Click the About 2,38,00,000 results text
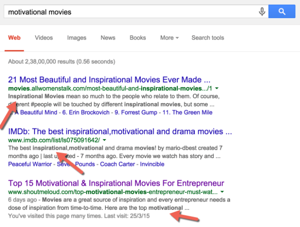 coord(61,61)
